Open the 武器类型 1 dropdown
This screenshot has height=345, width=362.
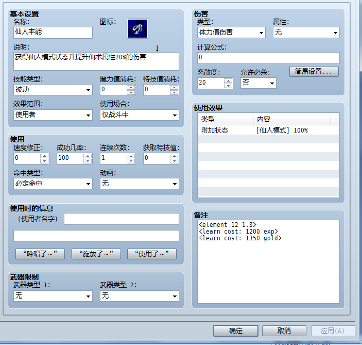53,296
